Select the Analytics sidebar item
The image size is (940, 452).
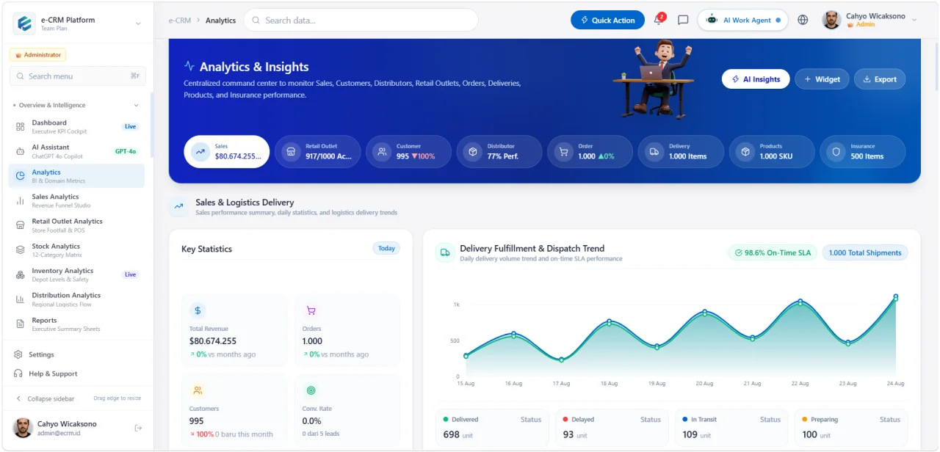coord(76,176)
